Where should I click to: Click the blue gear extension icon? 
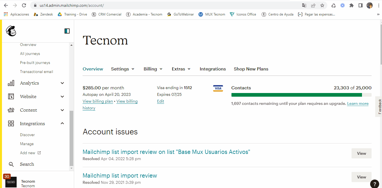(343, 5)
